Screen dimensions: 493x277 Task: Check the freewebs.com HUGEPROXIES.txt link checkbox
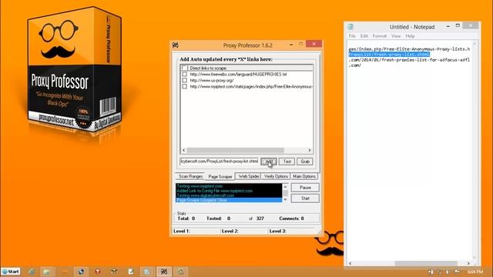(185, 74)
